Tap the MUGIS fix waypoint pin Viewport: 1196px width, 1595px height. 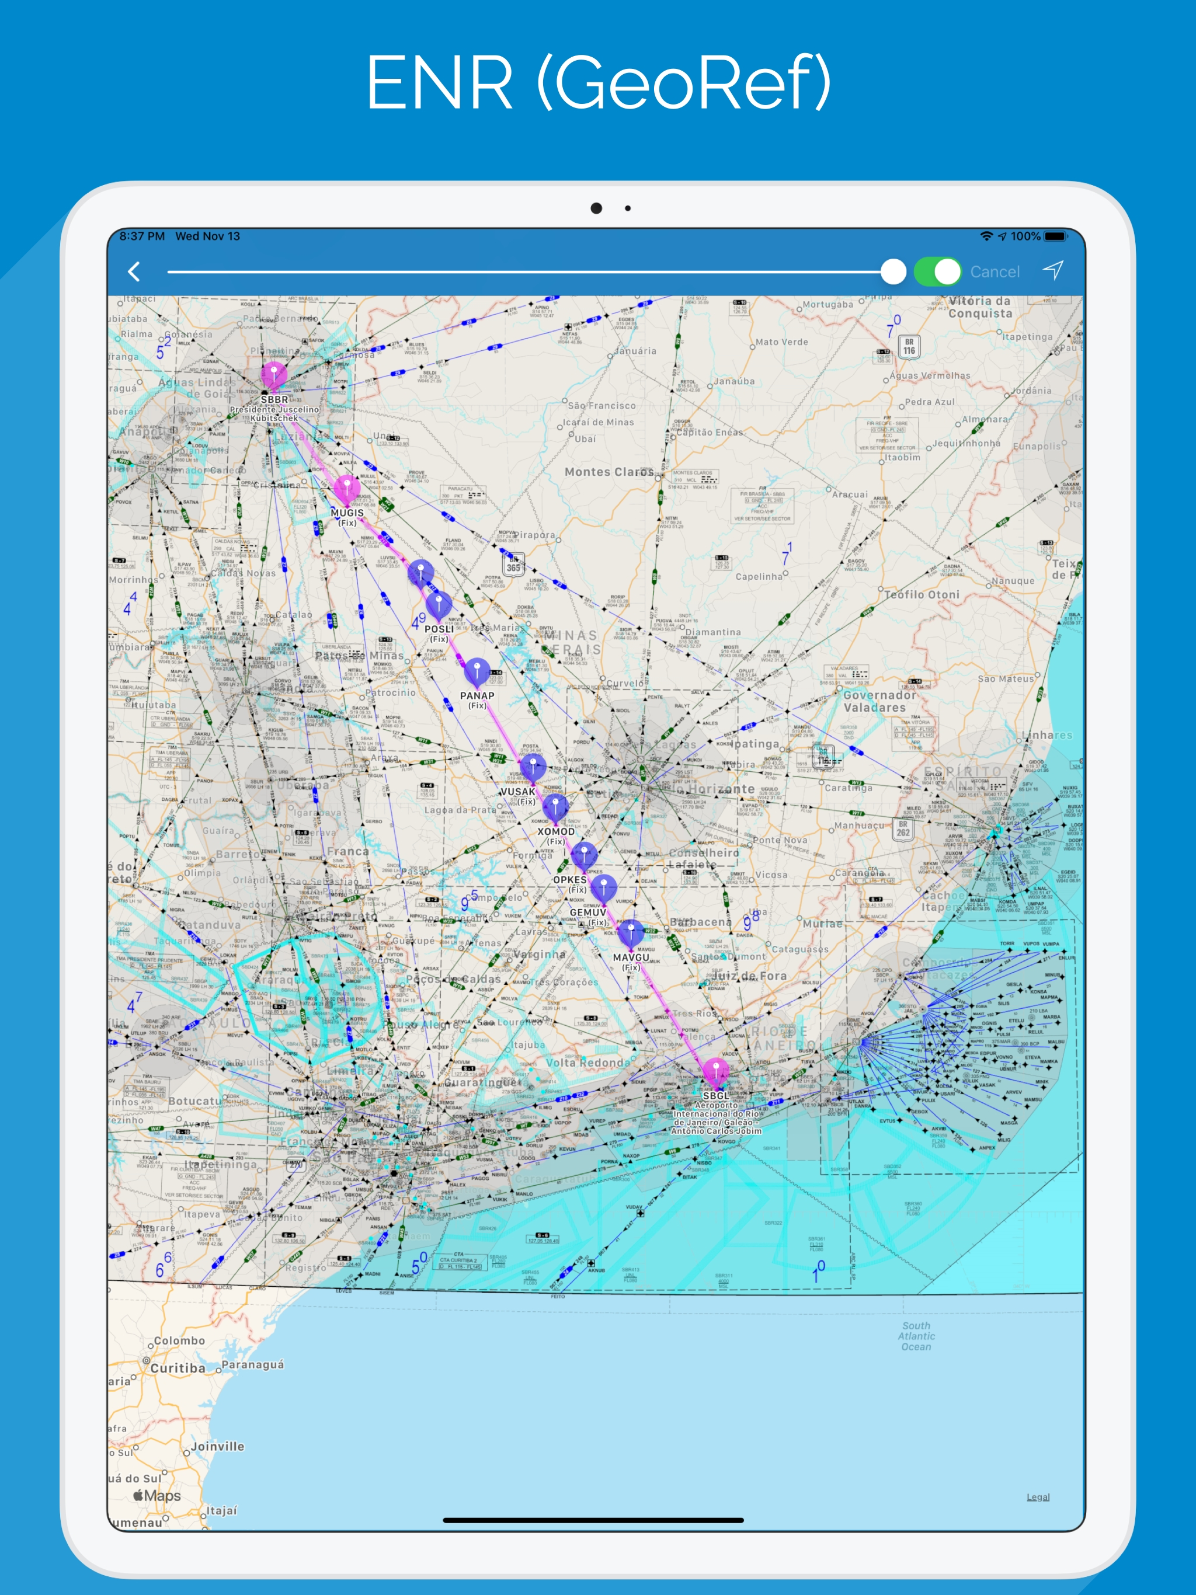[347, 488]
